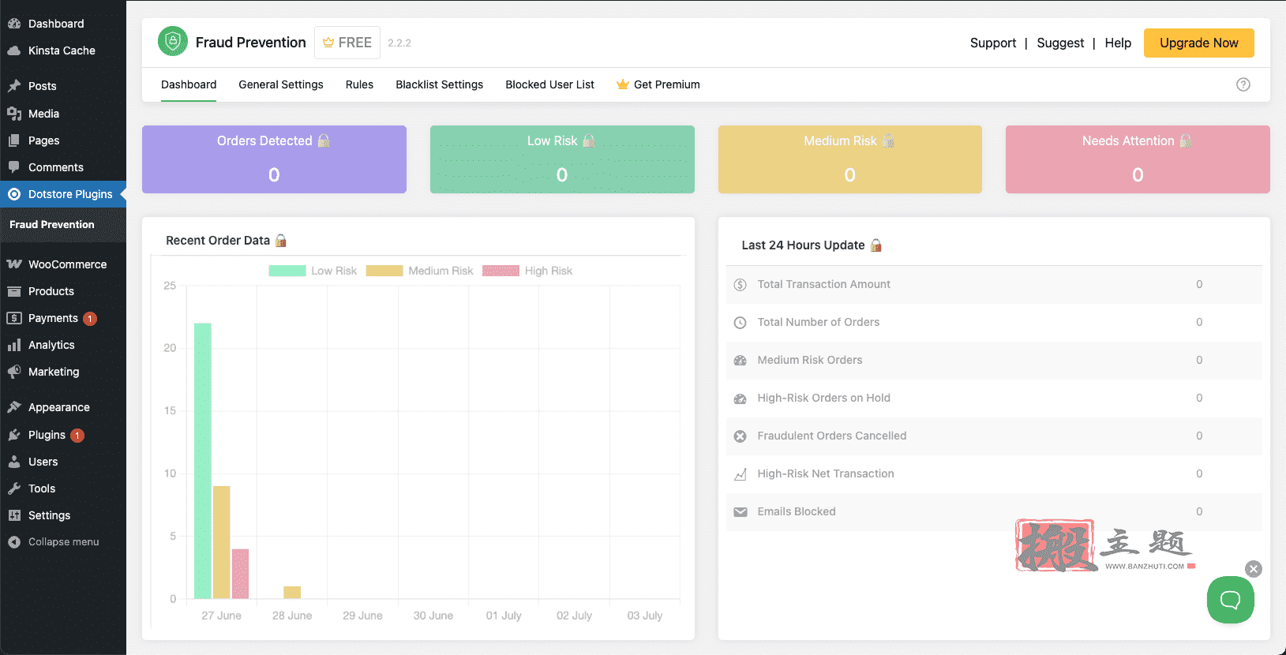Click the lock icon next to Recent Order Data

(281, 241)
